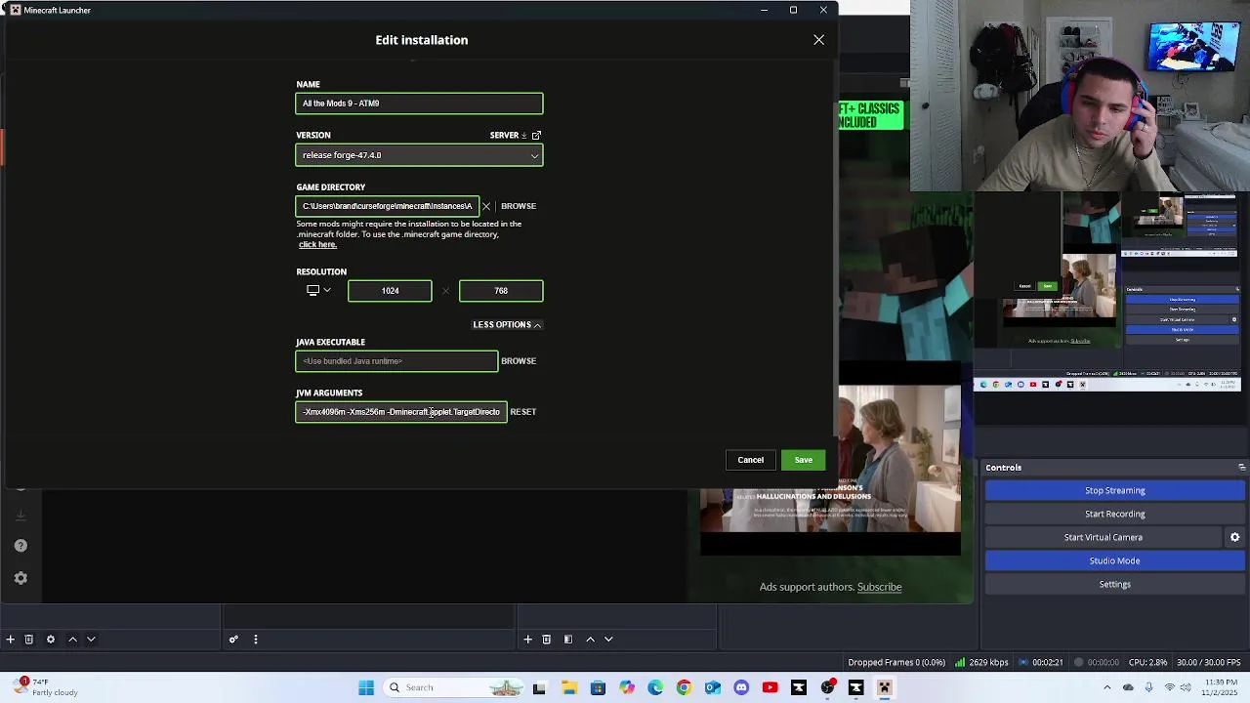
Task: Click the installation NAME field
Action: coord(419,103)
